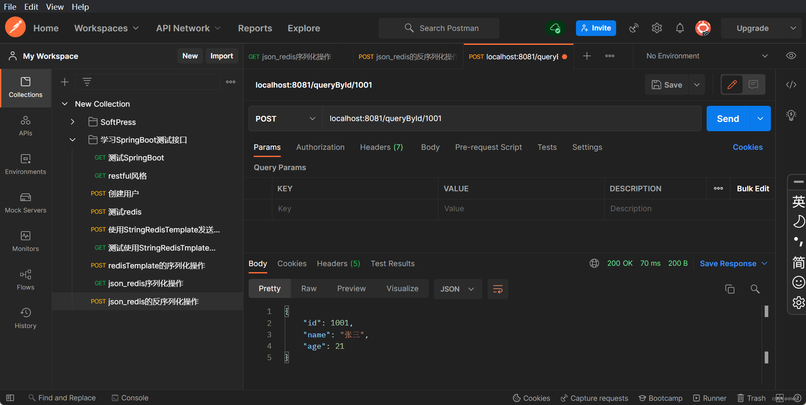Click the New button in workspace

[190, 56]
